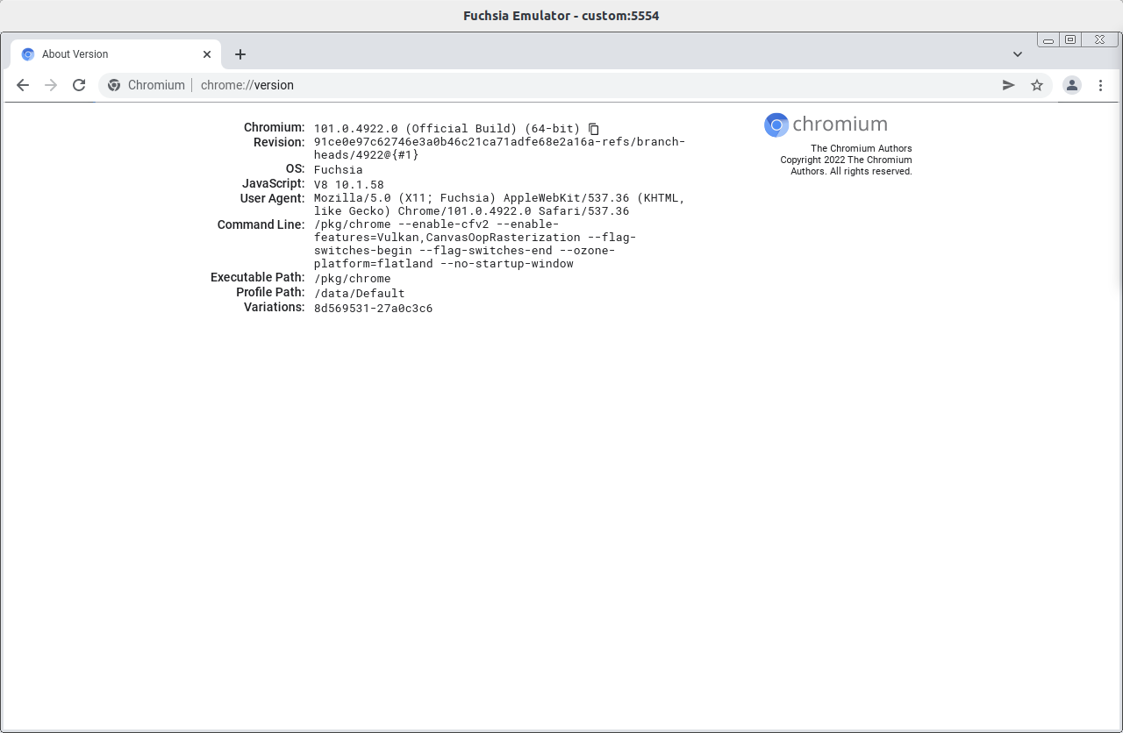Screen dimensions: 1123x733
Task: Click the Chromium logo graphic
Action: click(x=776, y=125)
